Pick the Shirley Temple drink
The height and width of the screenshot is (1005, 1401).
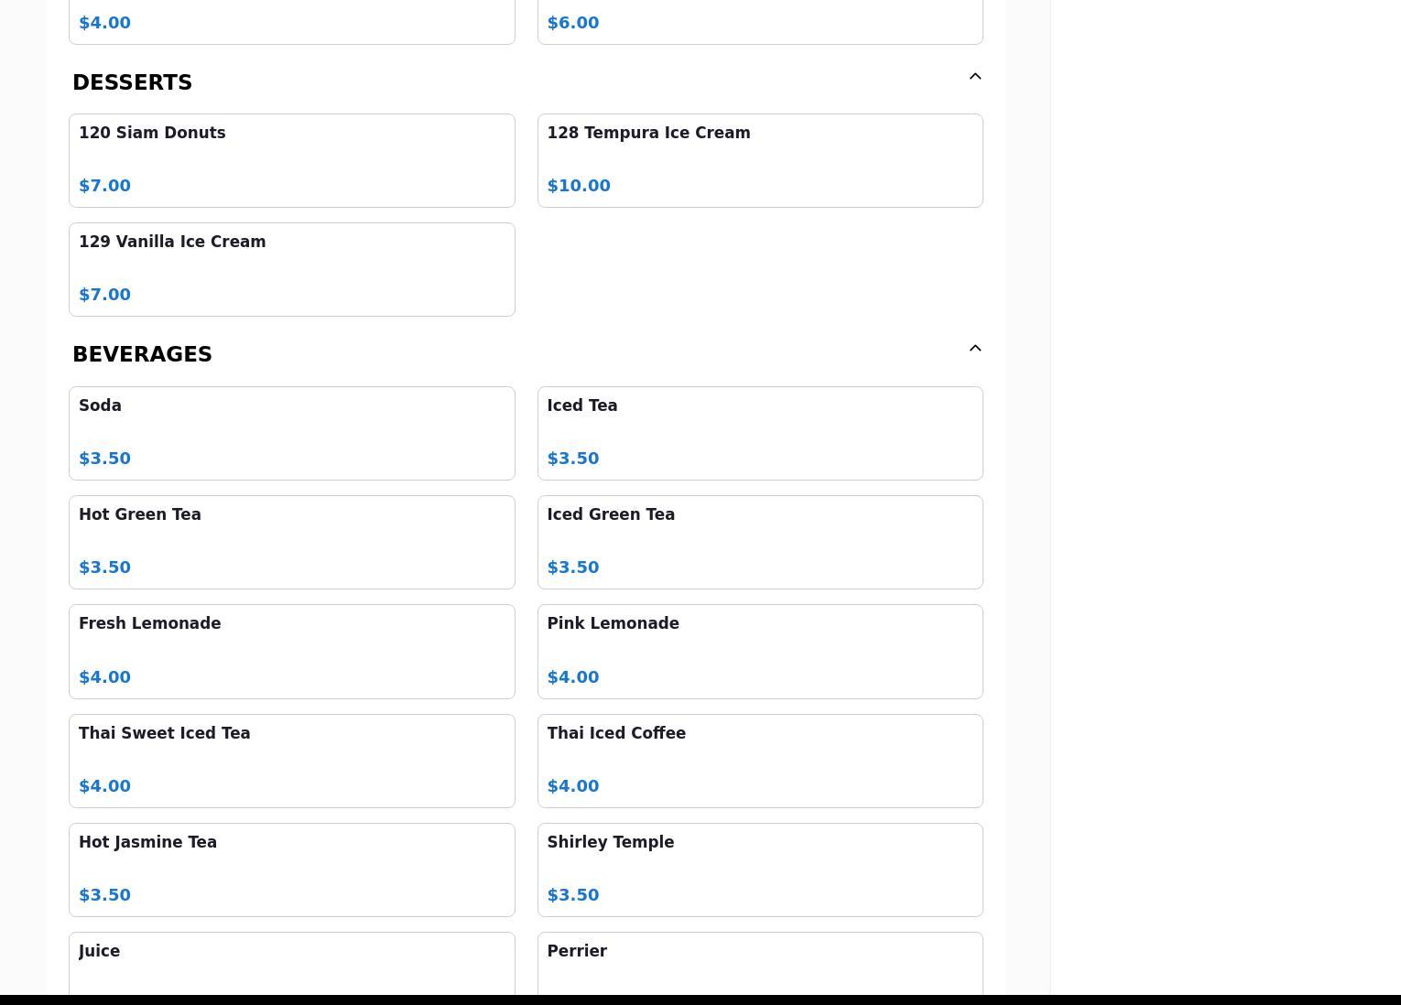click(x=760, y=870)
